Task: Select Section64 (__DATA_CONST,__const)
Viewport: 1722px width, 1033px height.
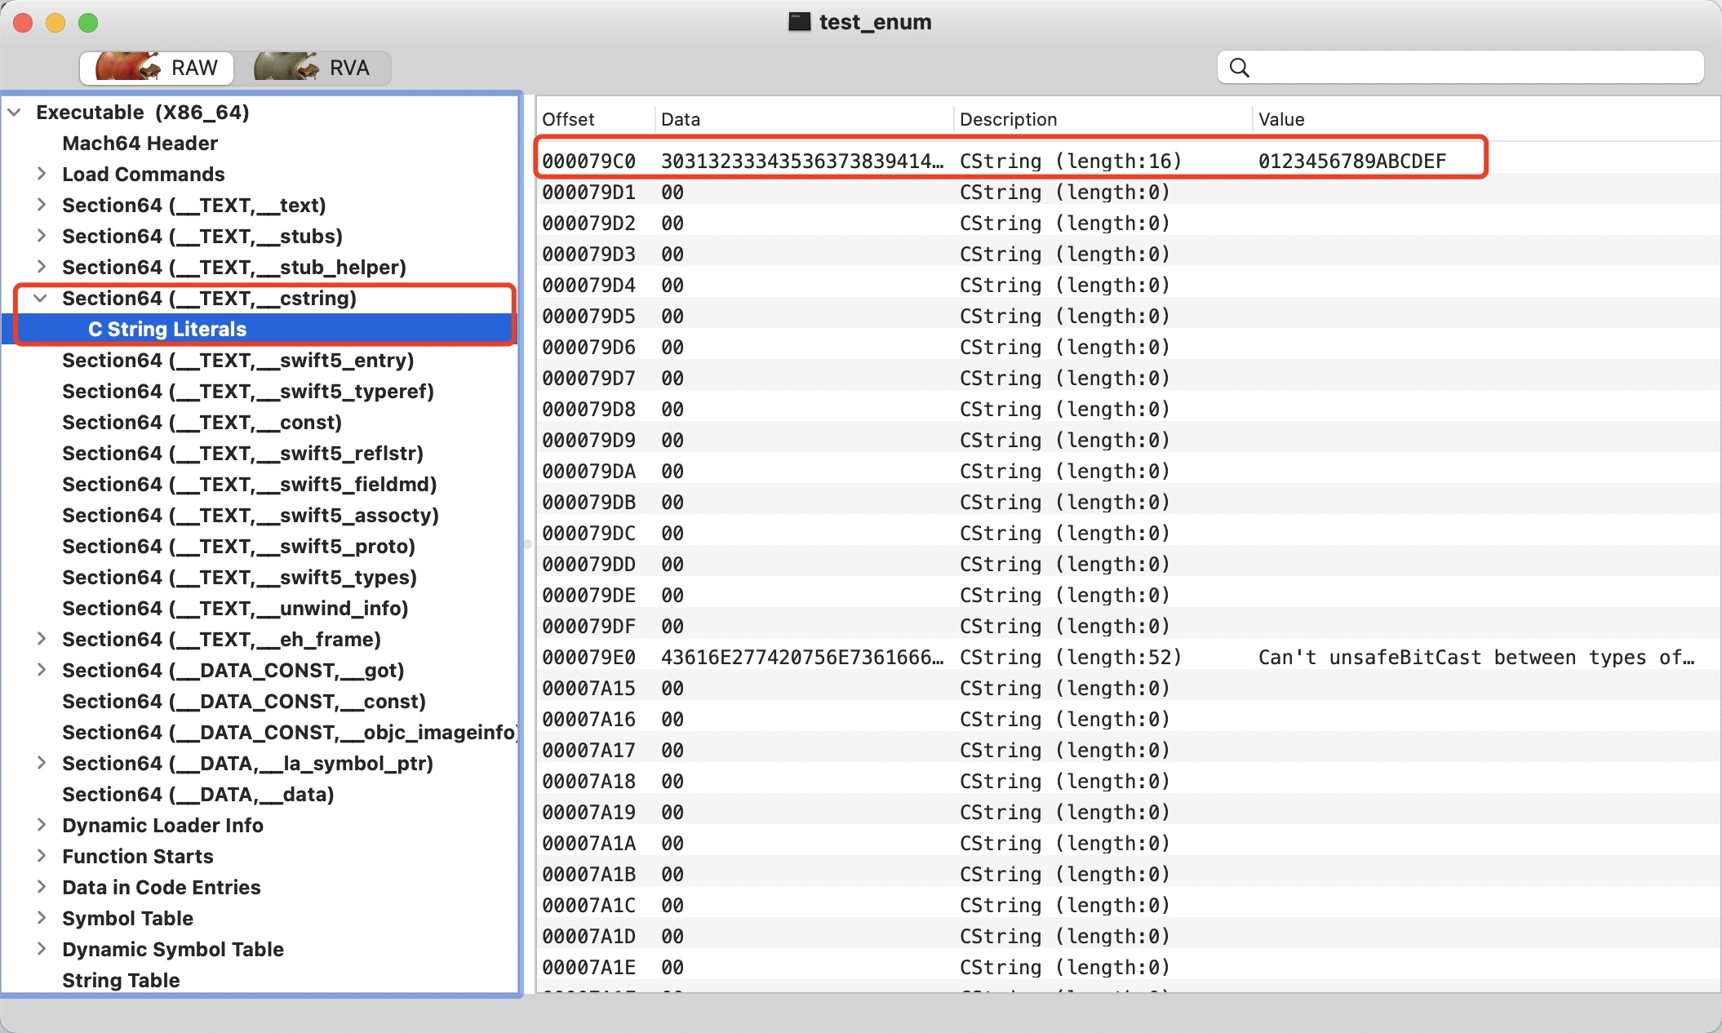Action: tap(244, 702)
